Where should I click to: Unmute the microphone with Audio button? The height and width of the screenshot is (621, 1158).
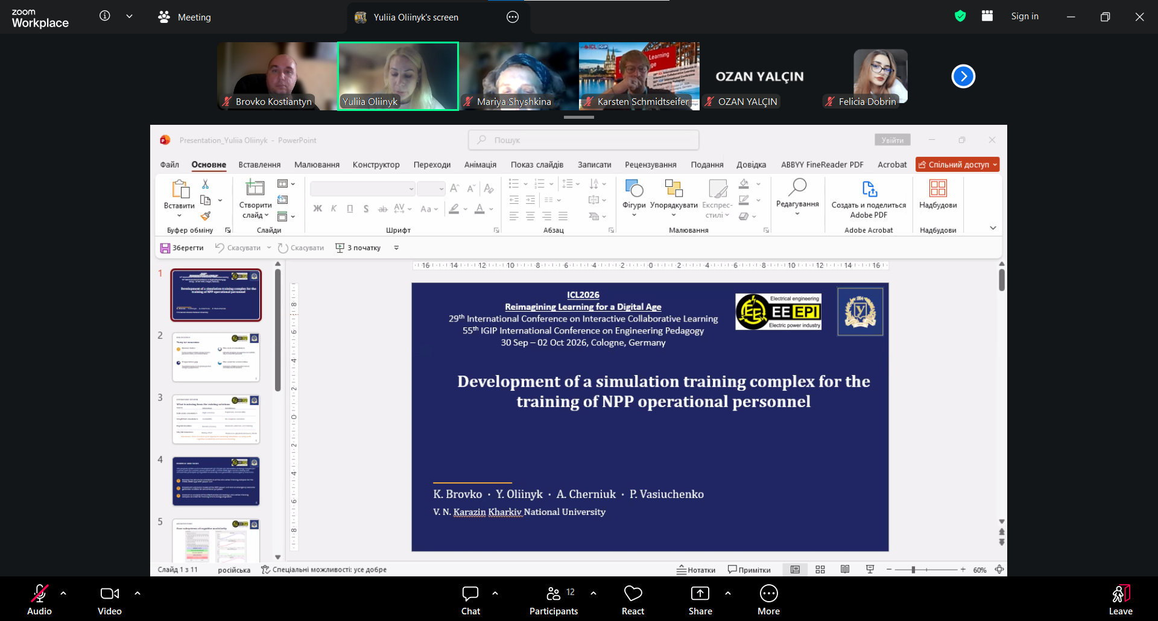tap(40, 601)
